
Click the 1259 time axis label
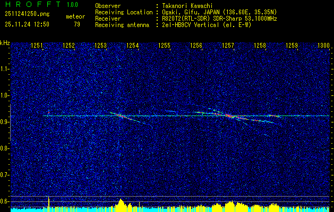point(292,46)
